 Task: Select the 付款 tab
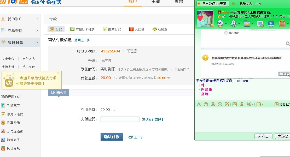point(56,29)
